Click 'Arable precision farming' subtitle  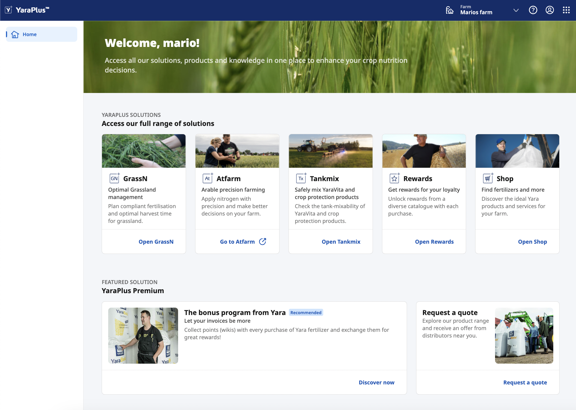click(233, 190)
